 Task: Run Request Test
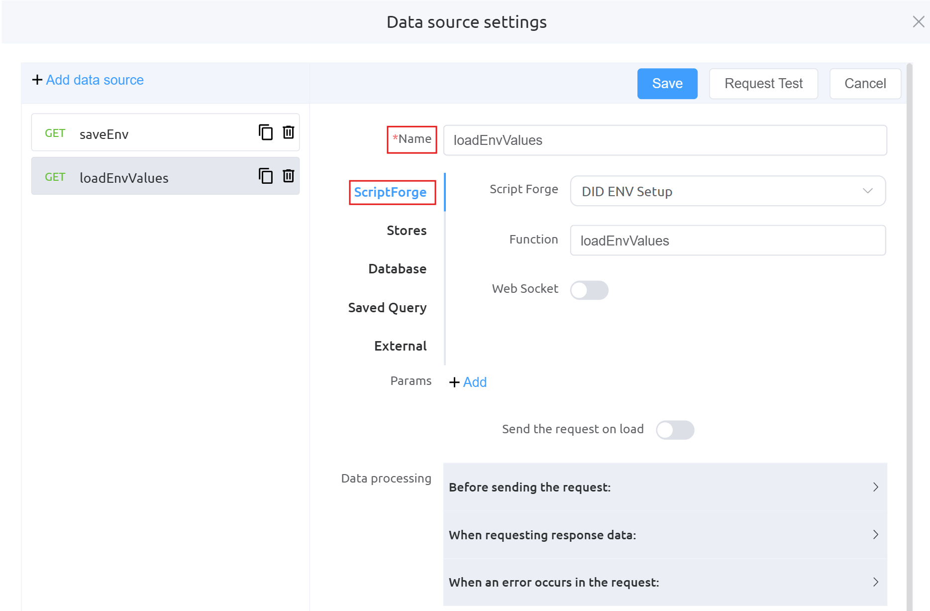point(763,84)
